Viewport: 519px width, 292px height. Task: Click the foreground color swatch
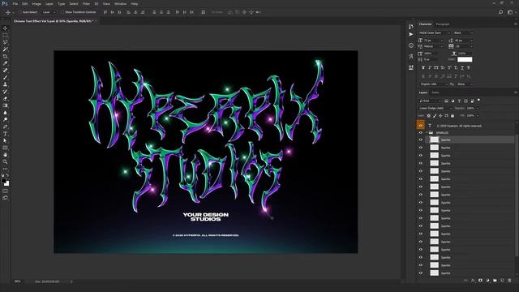click(3, 180)
